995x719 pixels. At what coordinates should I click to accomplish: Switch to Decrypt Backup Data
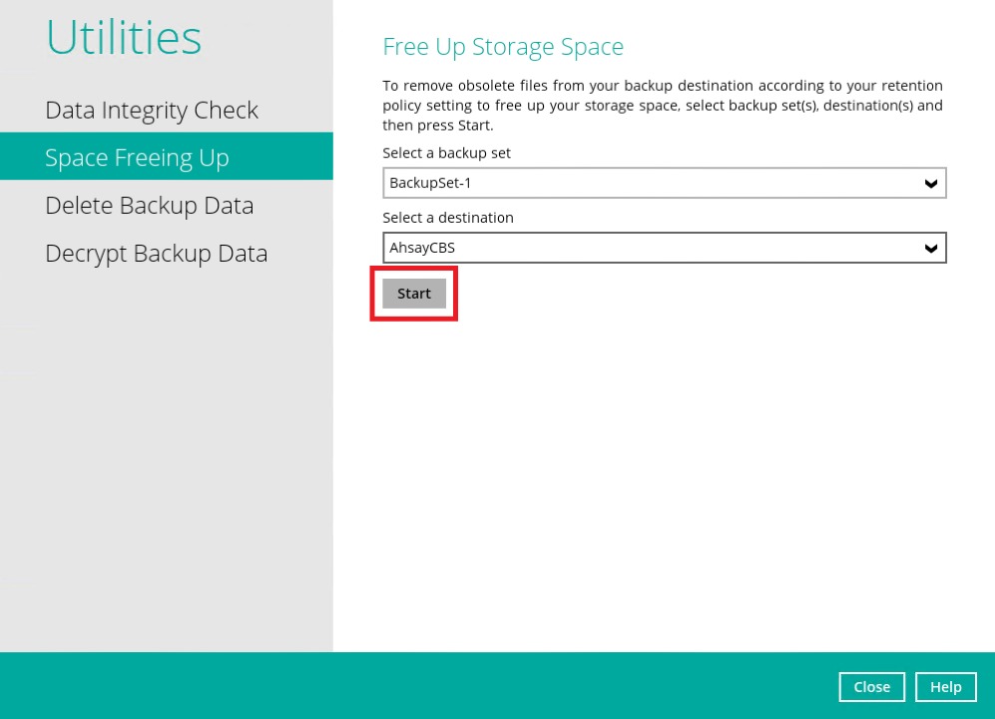click(156, 254)
